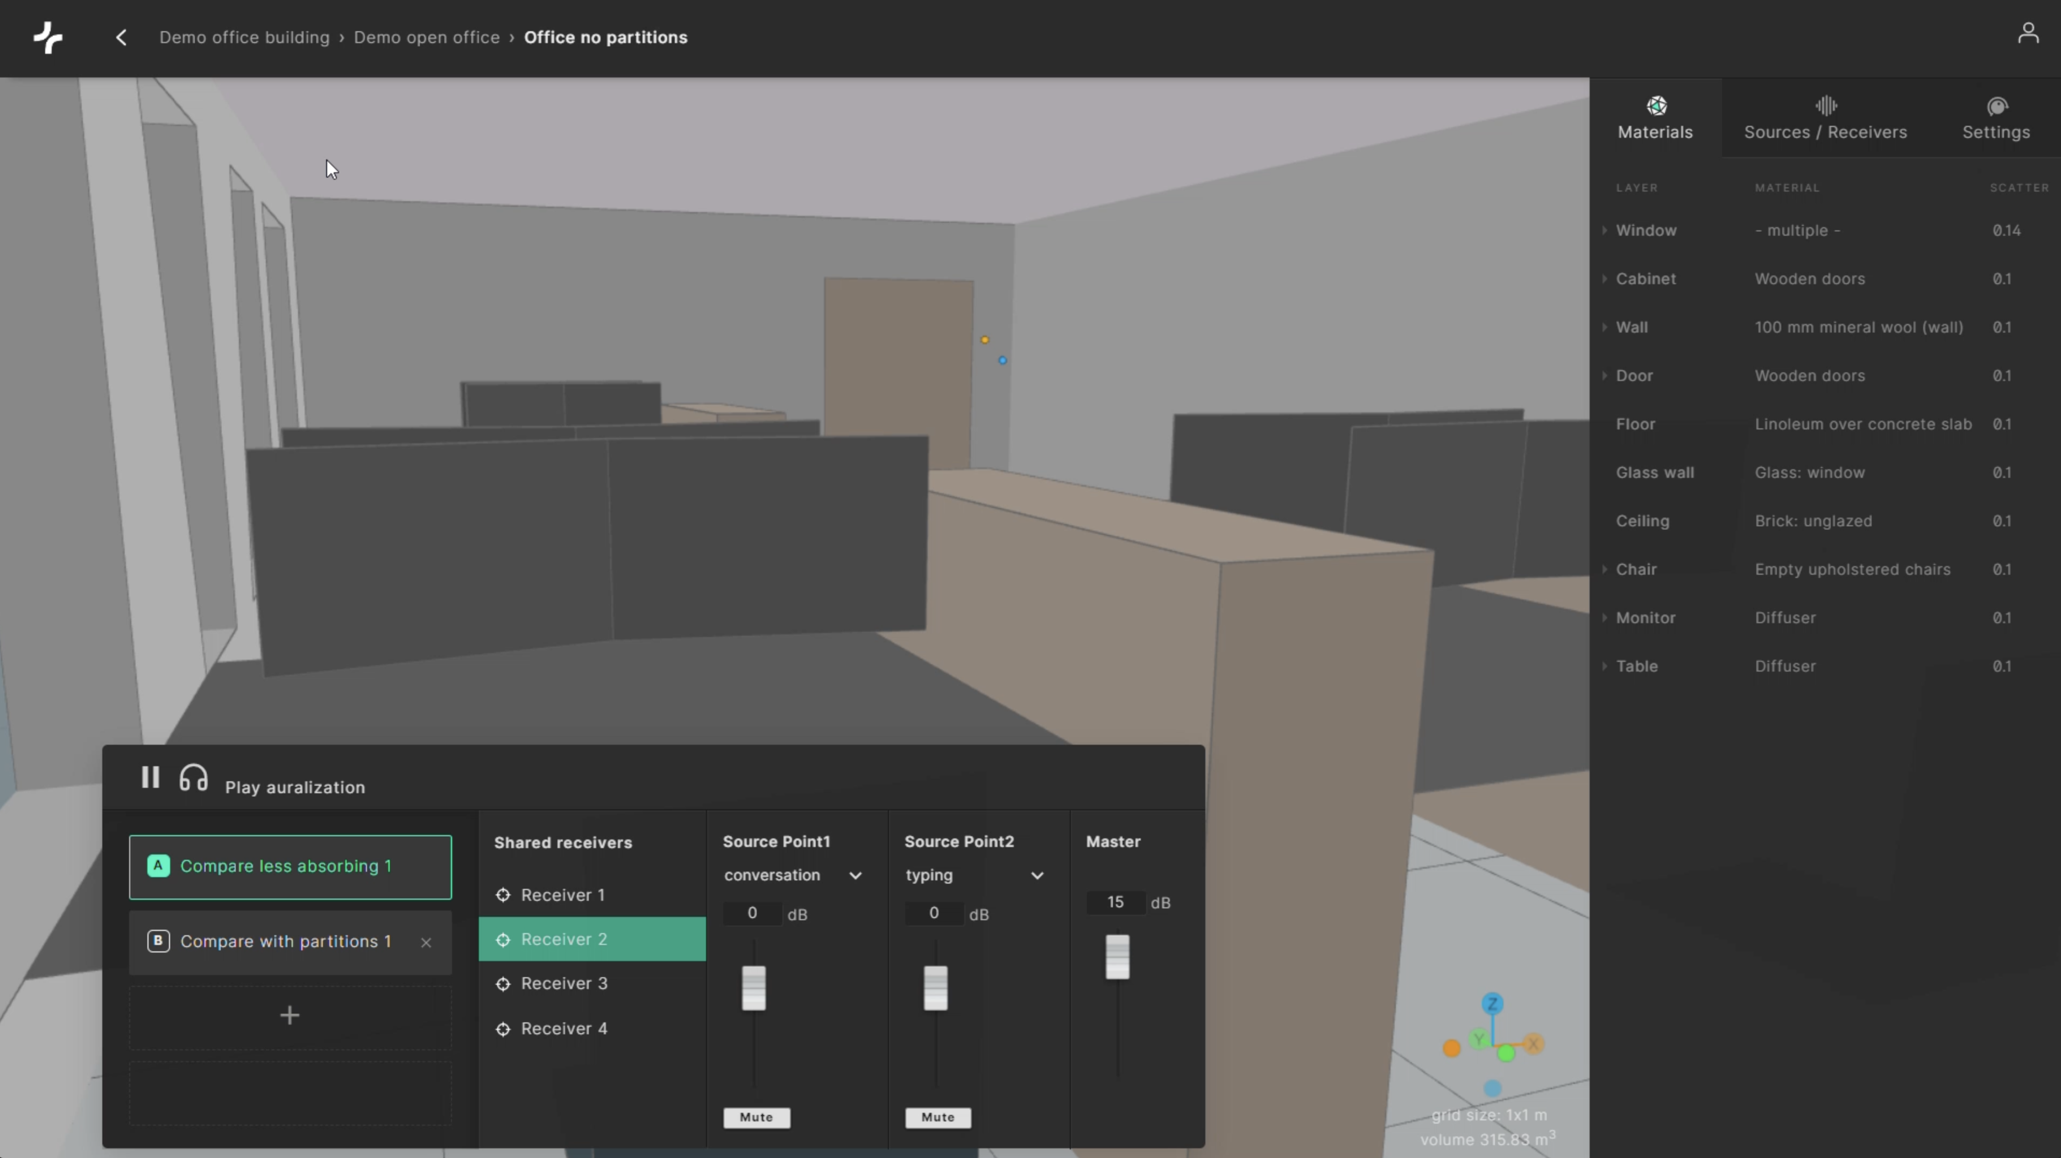Click the back navigation arrow
The height and width of the screenshot is (1158, 2061).
pyautogui.click(x=120, y=37)
